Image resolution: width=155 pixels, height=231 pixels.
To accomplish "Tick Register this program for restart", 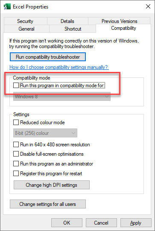I will [x=16, y=174].
